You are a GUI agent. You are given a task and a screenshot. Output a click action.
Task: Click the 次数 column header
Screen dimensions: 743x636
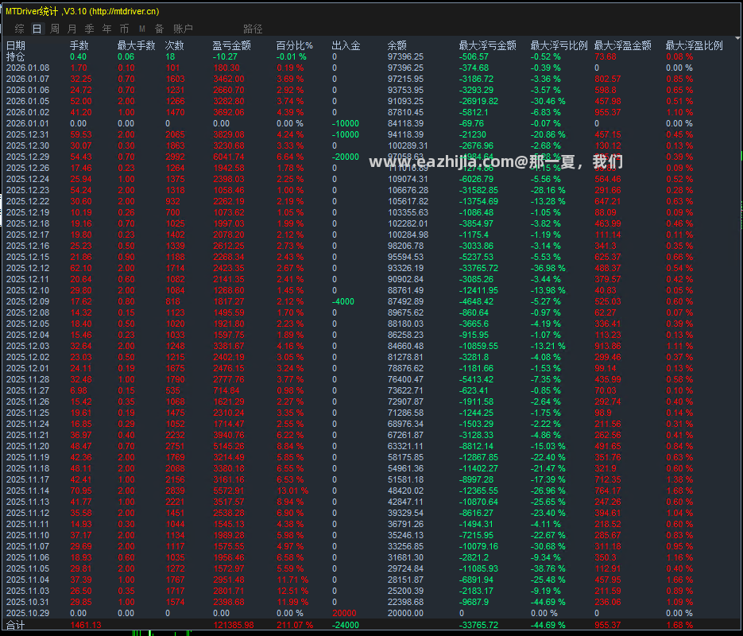coord(174,45)
